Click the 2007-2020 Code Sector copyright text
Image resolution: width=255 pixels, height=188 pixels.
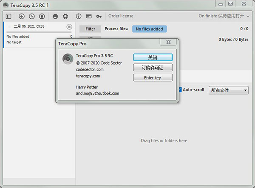point(99,63)
